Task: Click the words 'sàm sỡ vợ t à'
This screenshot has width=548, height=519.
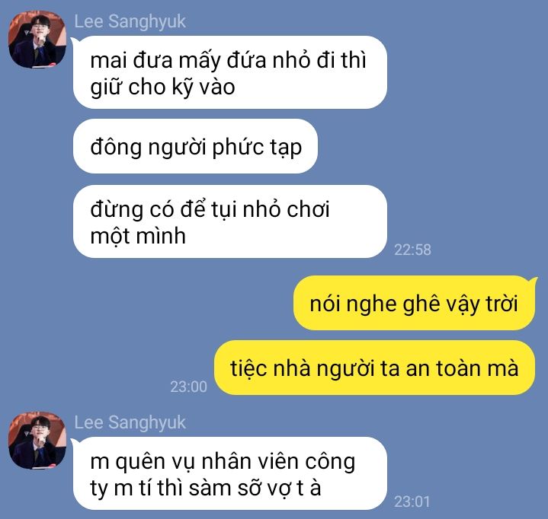Action: tap(255, 489)
